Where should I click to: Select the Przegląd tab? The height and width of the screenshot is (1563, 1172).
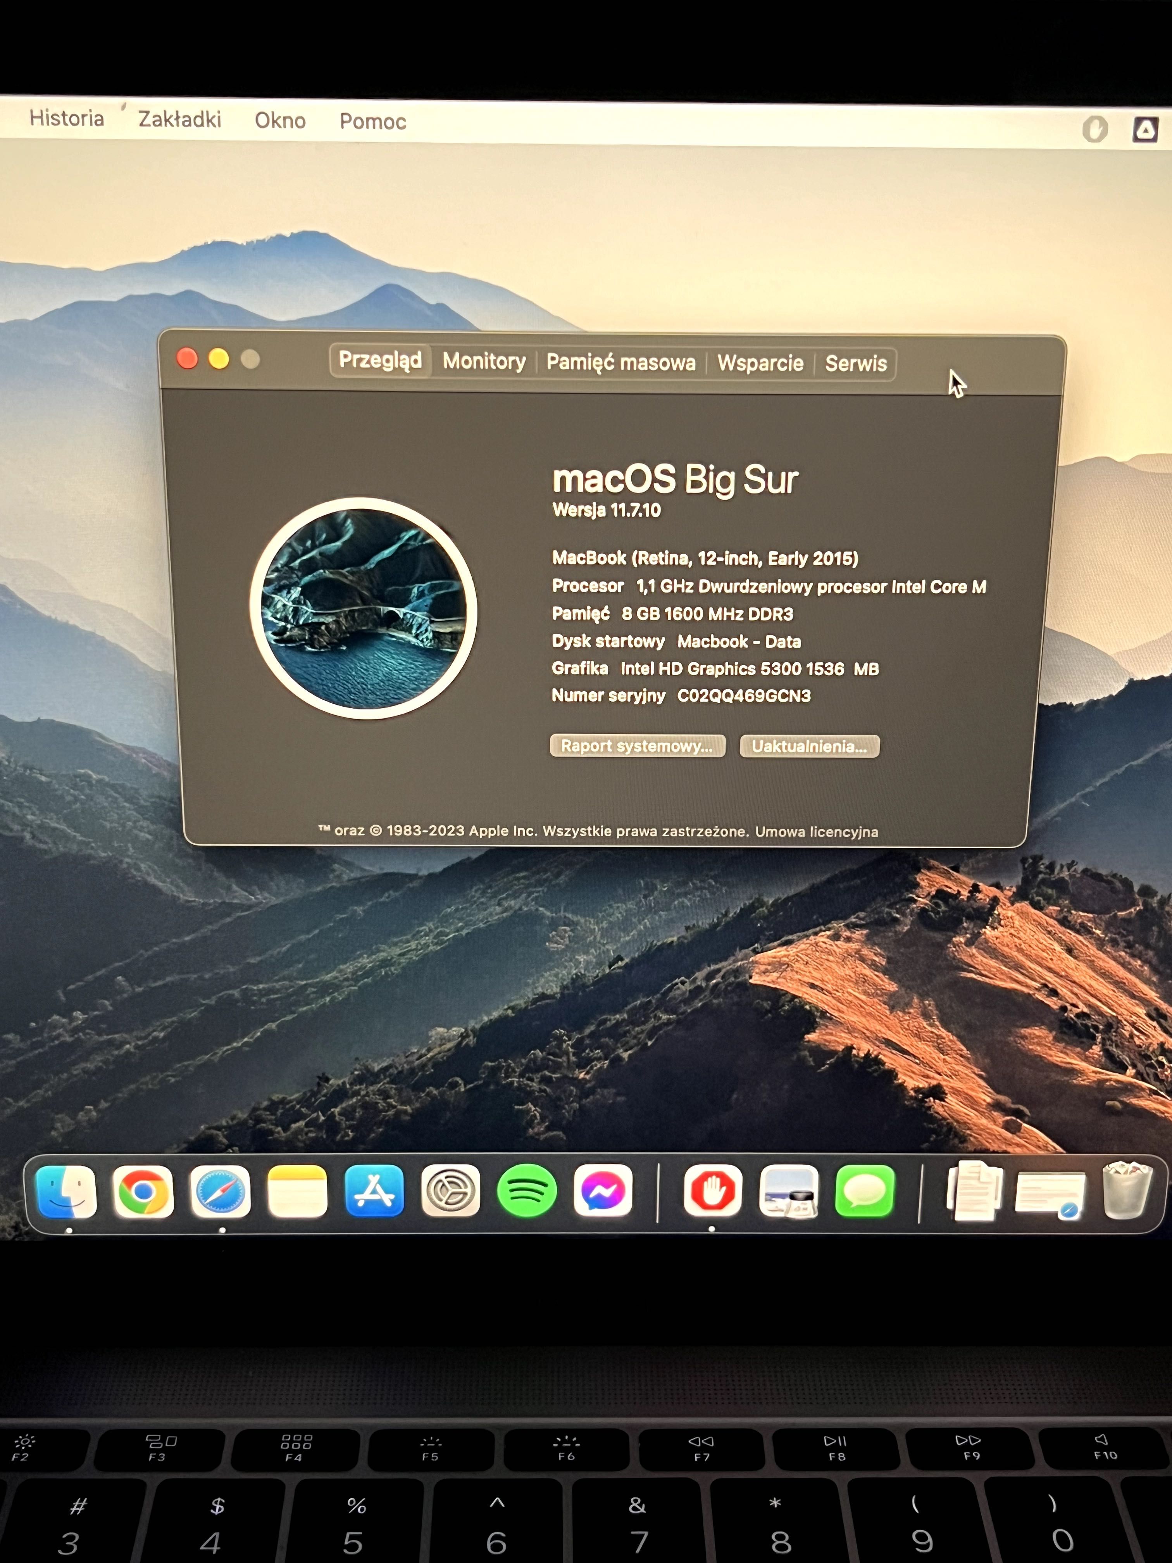pyautogui.click(x=380, y=361)
